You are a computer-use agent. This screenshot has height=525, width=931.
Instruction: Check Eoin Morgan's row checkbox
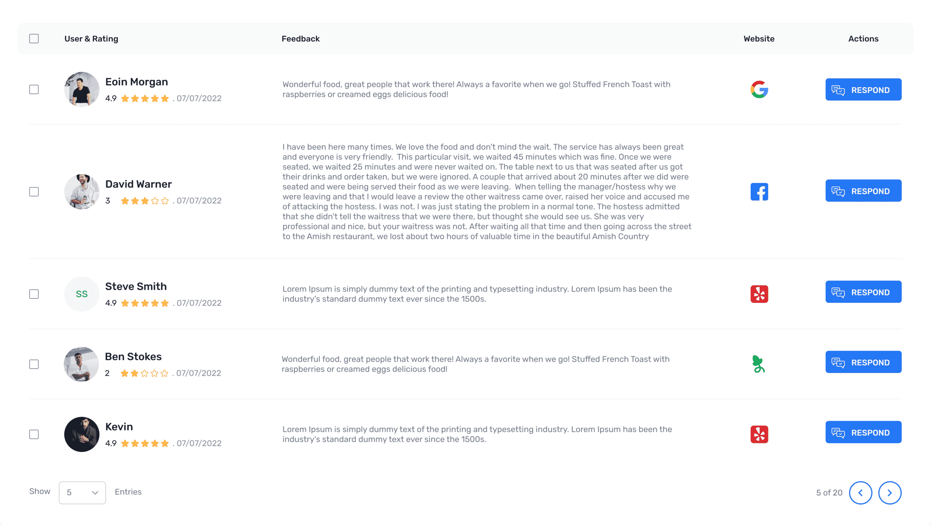(x=33, y=89)
